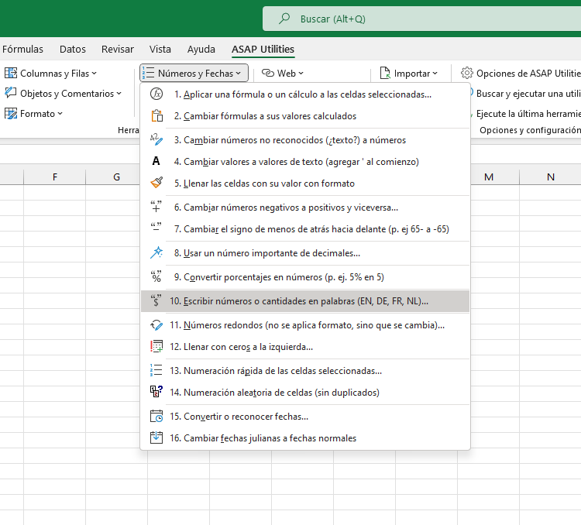581x525 pixels.
Task: Select column M header
Action: point(489,177)
